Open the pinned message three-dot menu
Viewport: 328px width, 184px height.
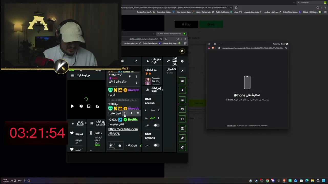pos(137,77)
